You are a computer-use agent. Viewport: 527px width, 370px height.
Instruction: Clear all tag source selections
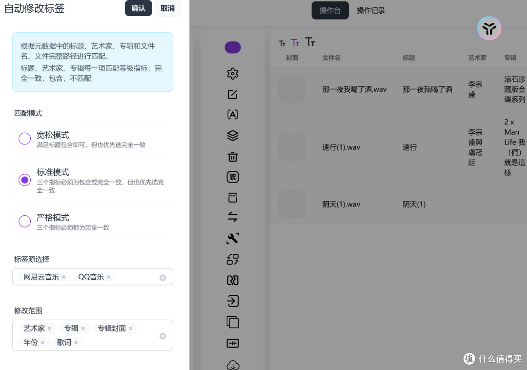[x=162, y=278]
